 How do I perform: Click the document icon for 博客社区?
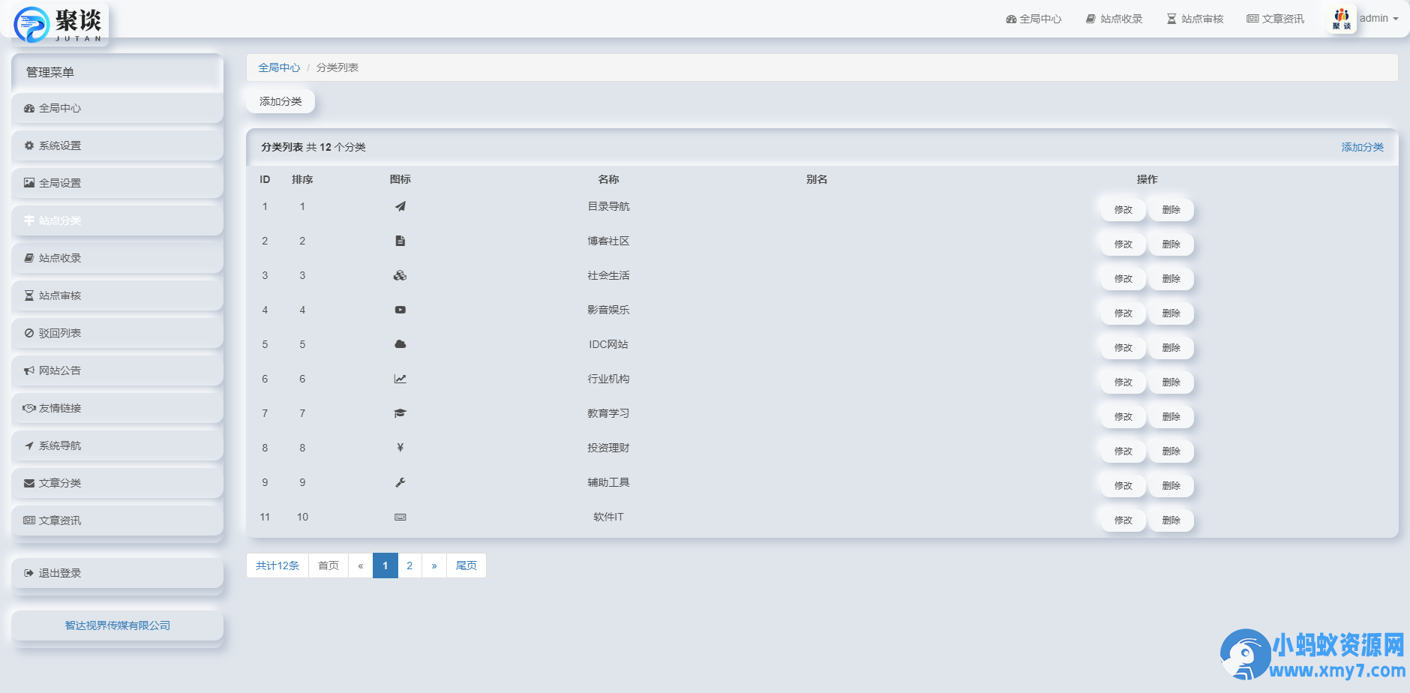pos(400,241)
